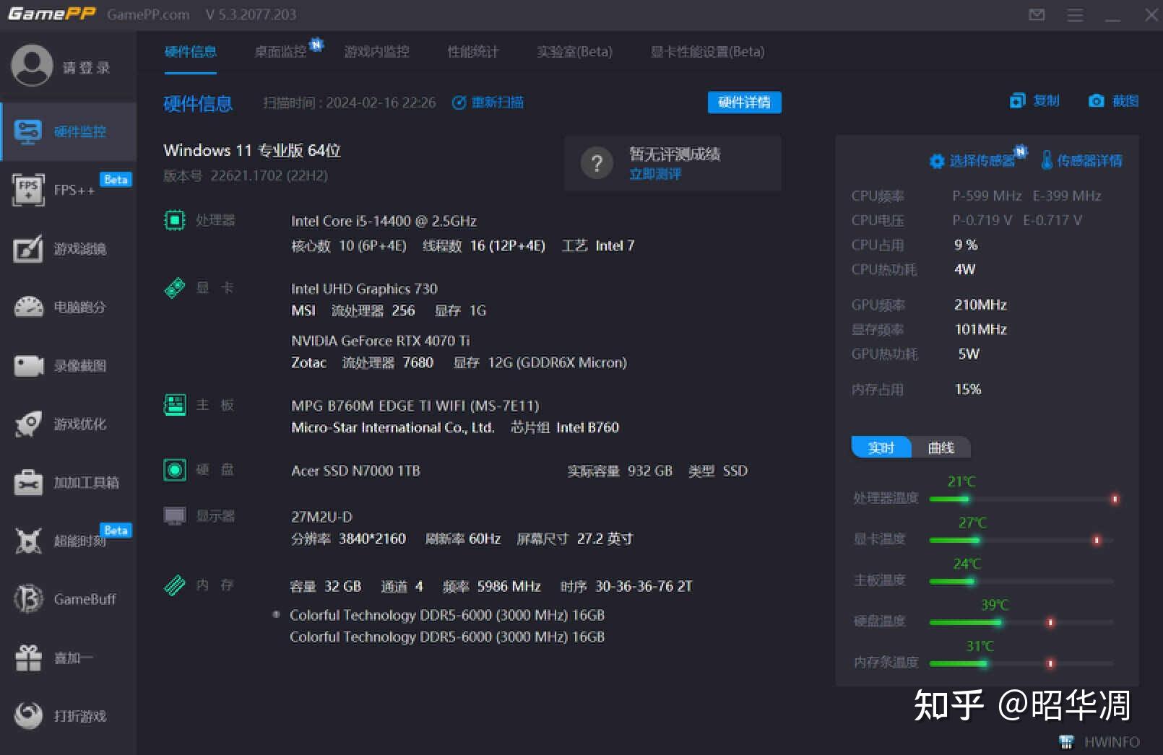
Task: Click the 硬盘 disk icon
Action: click(175, 470)
